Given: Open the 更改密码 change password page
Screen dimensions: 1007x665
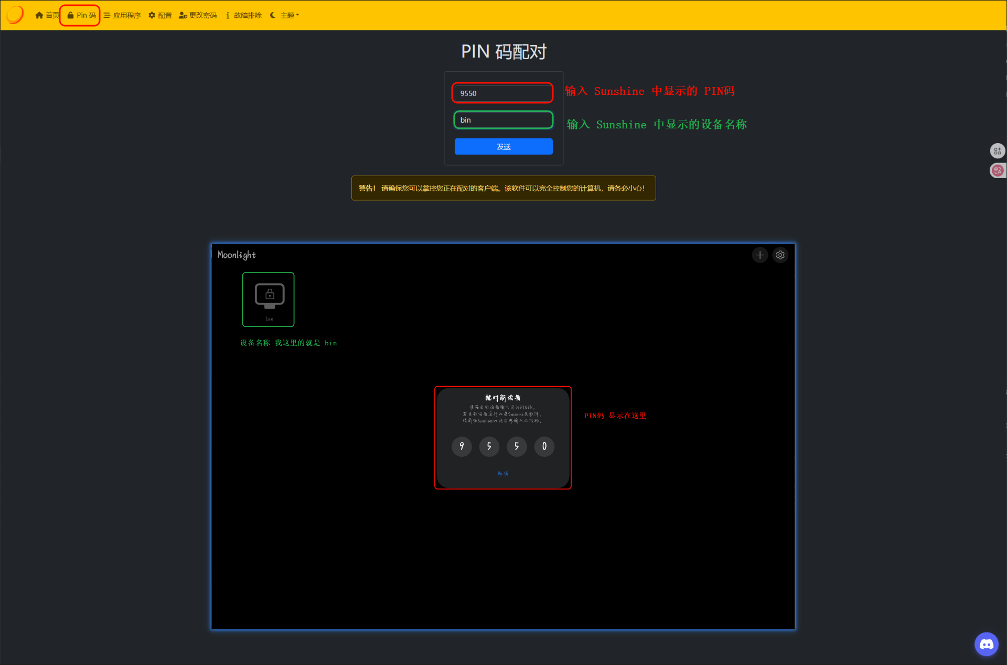Looking at the screenshot, I should [198, 15].
